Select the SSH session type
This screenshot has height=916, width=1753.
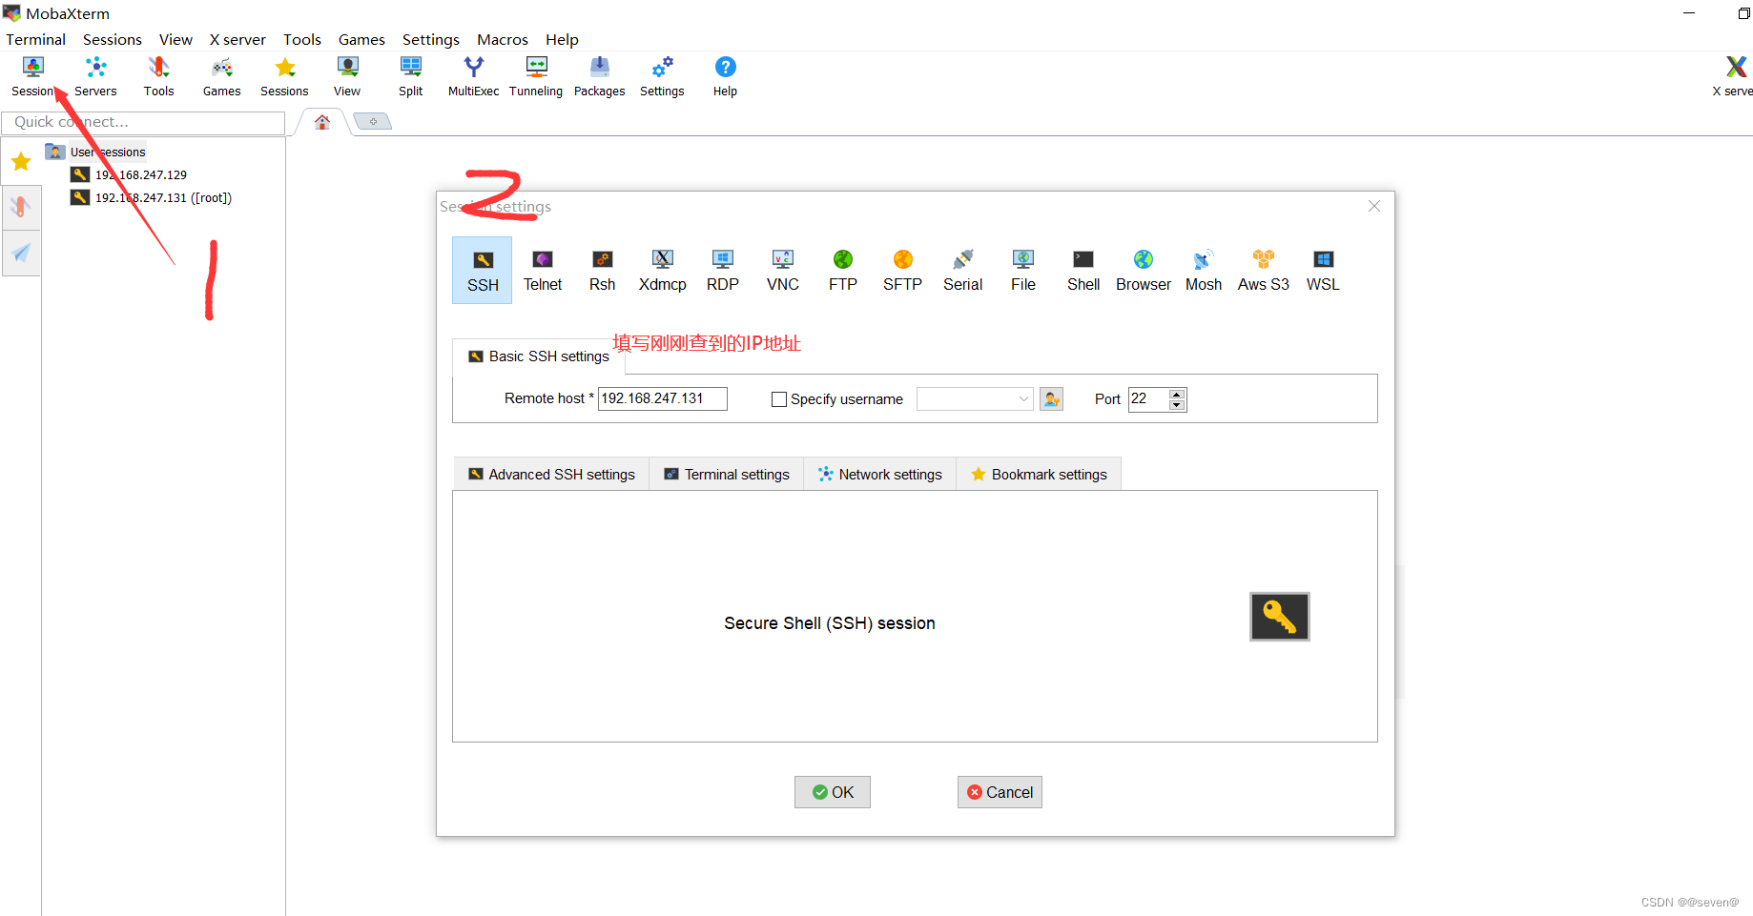(482, 270)
